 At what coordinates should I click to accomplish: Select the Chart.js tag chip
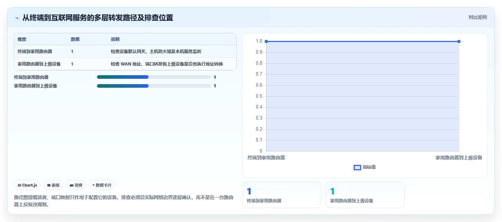tap(27, 185)
